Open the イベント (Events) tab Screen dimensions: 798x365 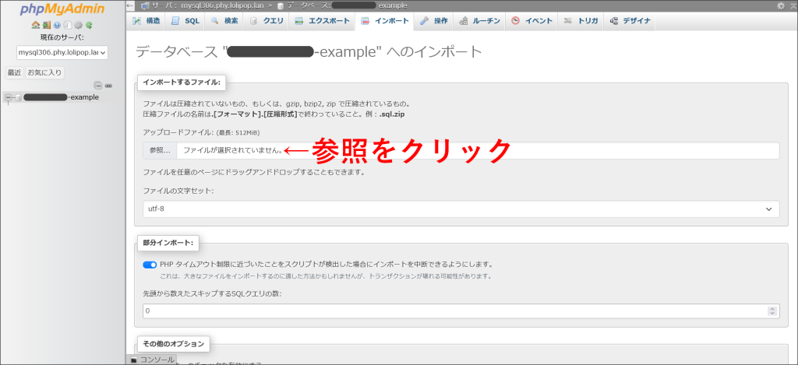tap(531, 21)
